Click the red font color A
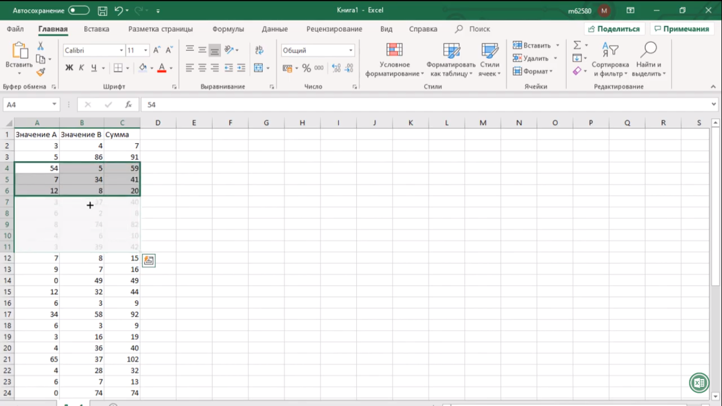 [x=161, y=68]
